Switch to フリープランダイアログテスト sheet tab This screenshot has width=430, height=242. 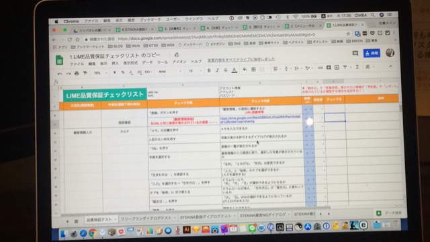pos(146,218)
